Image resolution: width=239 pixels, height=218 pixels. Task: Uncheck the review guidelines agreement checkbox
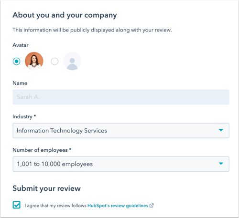pyautogui.click(x=17, y=205)
